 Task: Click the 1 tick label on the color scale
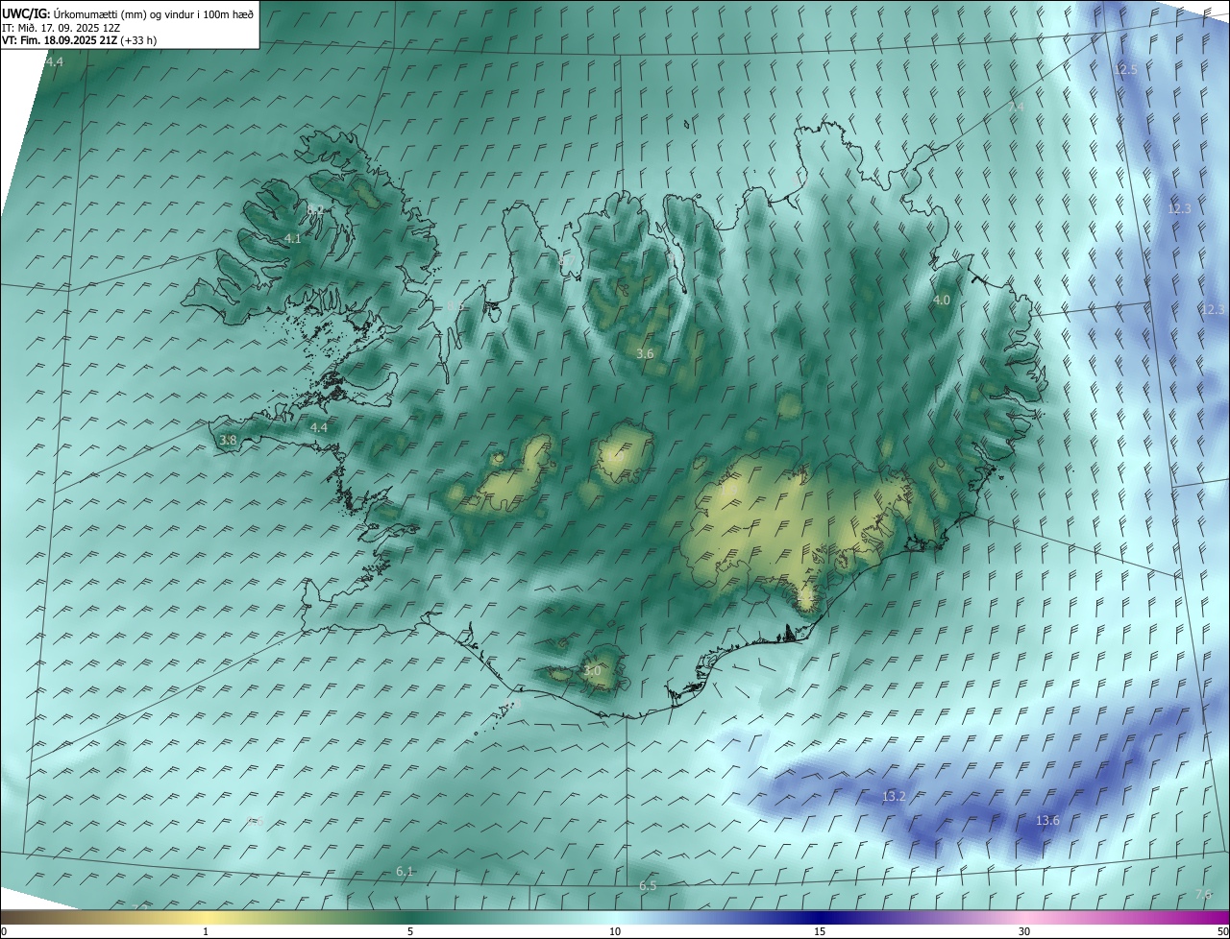206,931
